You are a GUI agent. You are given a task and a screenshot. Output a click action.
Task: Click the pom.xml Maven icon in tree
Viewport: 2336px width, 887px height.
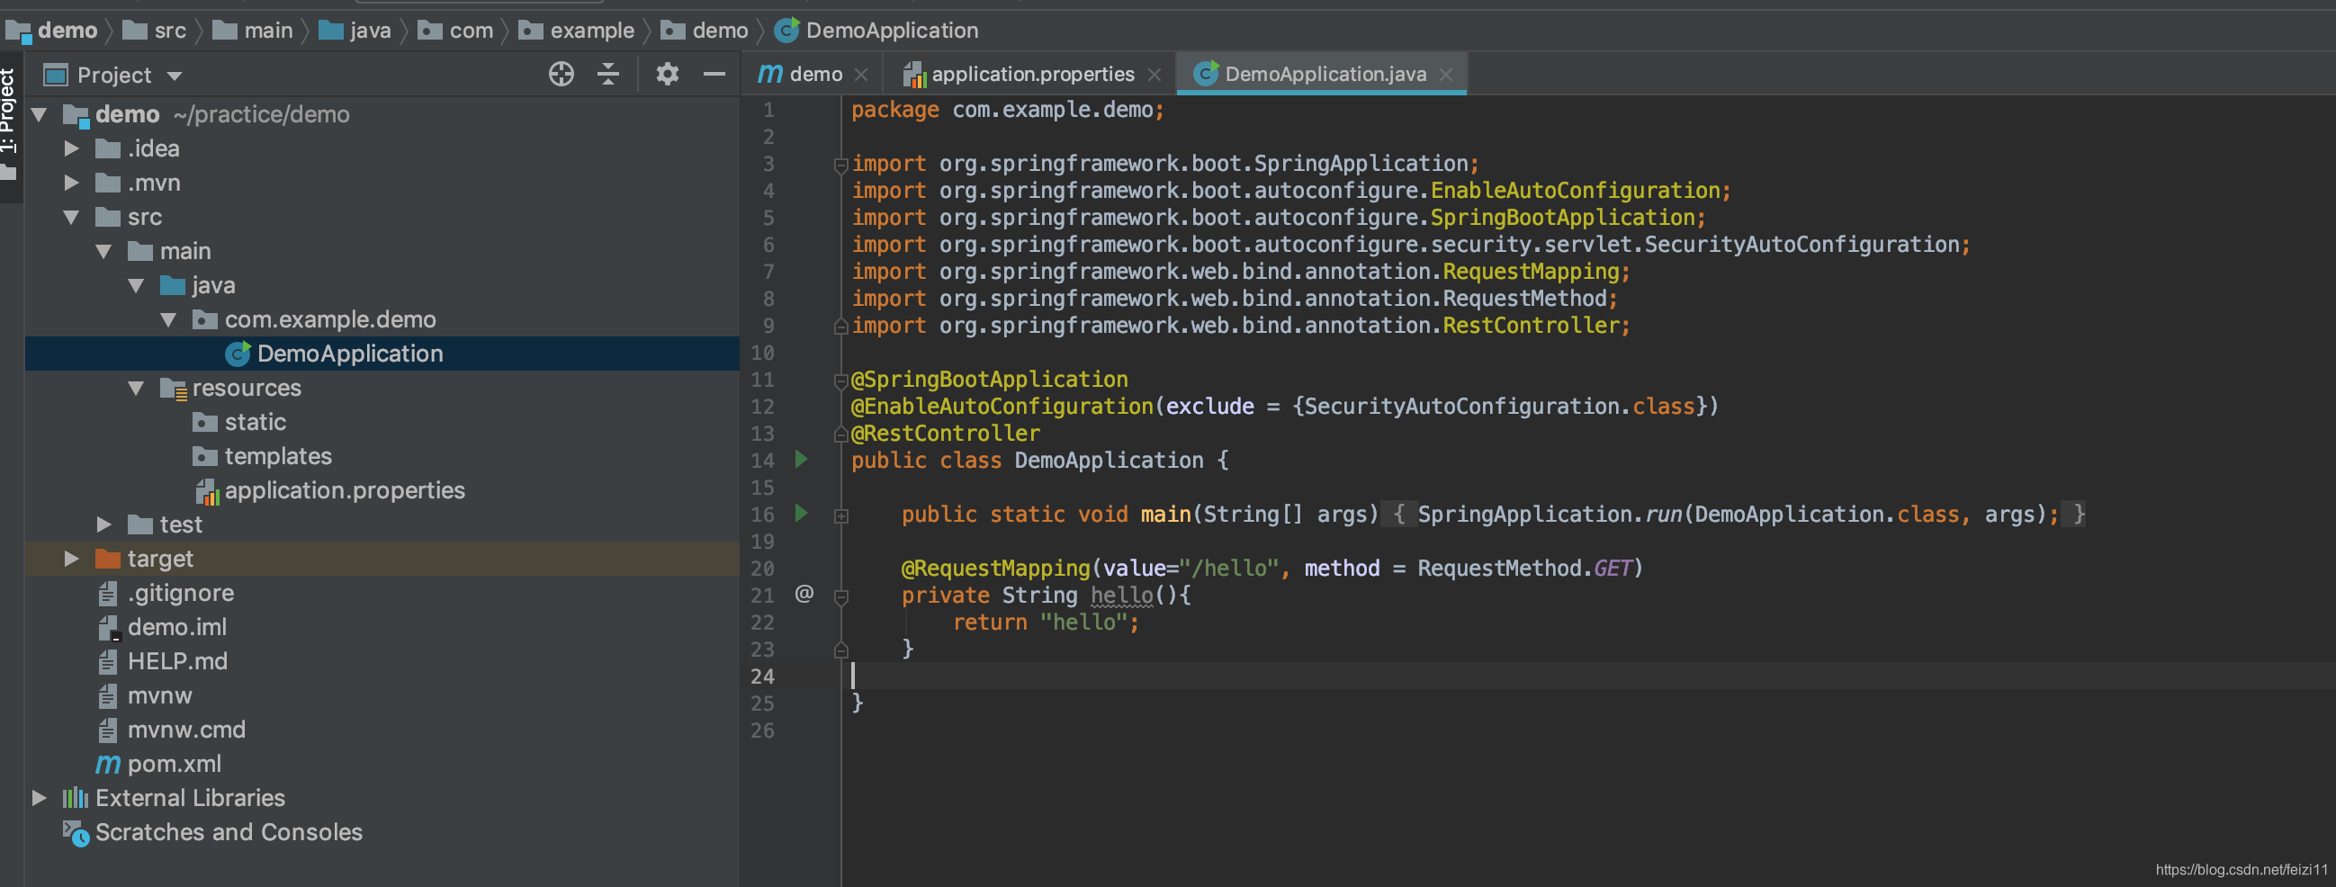pyautogui.click(x=108, y=764)
